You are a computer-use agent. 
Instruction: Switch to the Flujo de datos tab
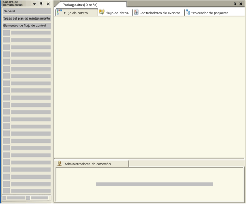(x=114, y=13)
